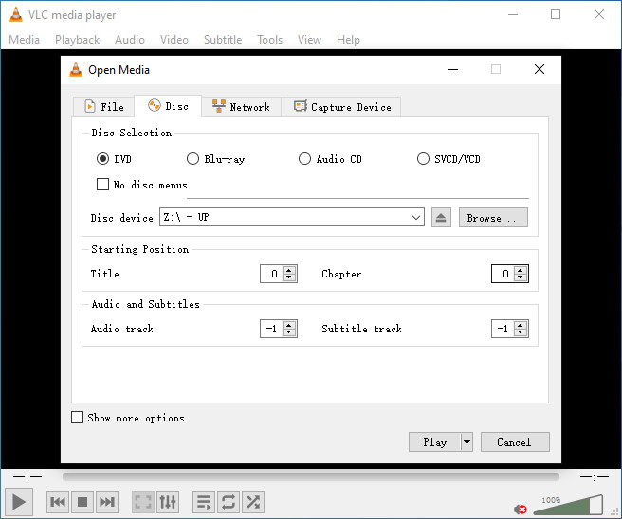Open the Play button dropdown arrow
Image resolution: width=622 pixels, height=519 pixels.
click(x=466, y=441)
